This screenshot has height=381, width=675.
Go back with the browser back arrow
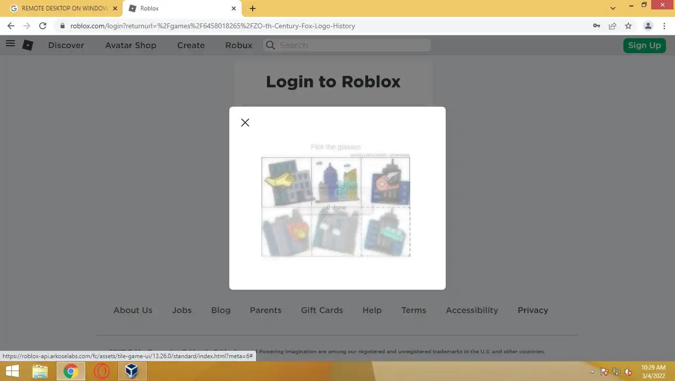point(11,26)
